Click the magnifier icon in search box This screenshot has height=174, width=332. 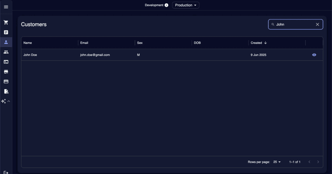[273, 25]
